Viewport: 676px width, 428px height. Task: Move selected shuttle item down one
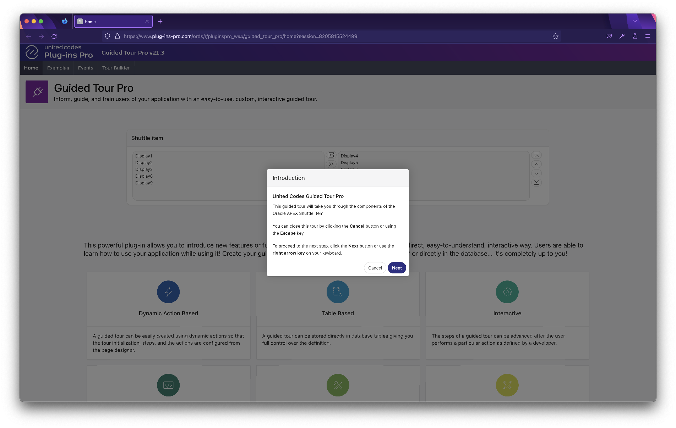click(x=536, y=173)
